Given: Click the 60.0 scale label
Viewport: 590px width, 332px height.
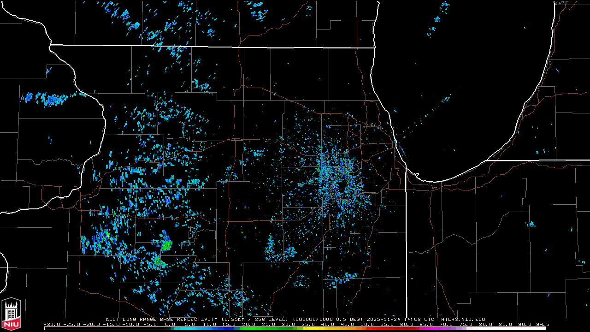Looking at the screenshot, I should coord(407,324).
